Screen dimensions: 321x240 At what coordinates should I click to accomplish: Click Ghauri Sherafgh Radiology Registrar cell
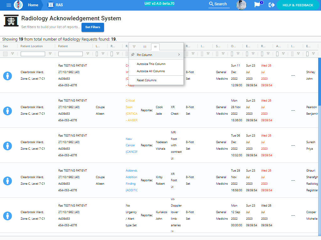point(312,180)
